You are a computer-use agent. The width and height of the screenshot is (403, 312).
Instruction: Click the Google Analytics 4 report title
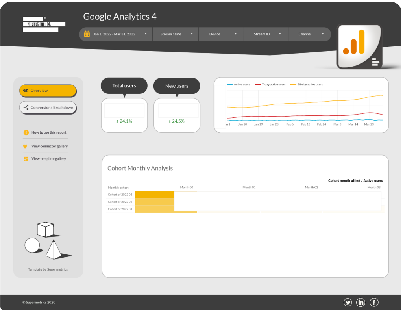[x=120, y=17]
